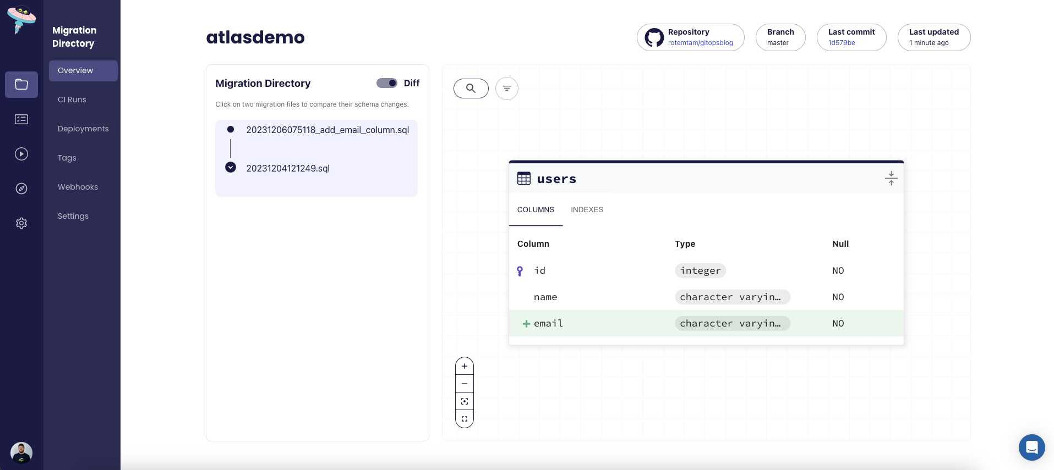Open the settings gear icon in the rail
This screenshot has height=470, width=1054.
point(21,223)
